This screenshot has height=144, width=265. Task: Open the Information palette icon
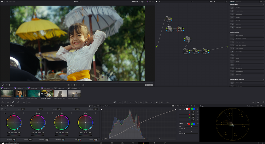263,102
